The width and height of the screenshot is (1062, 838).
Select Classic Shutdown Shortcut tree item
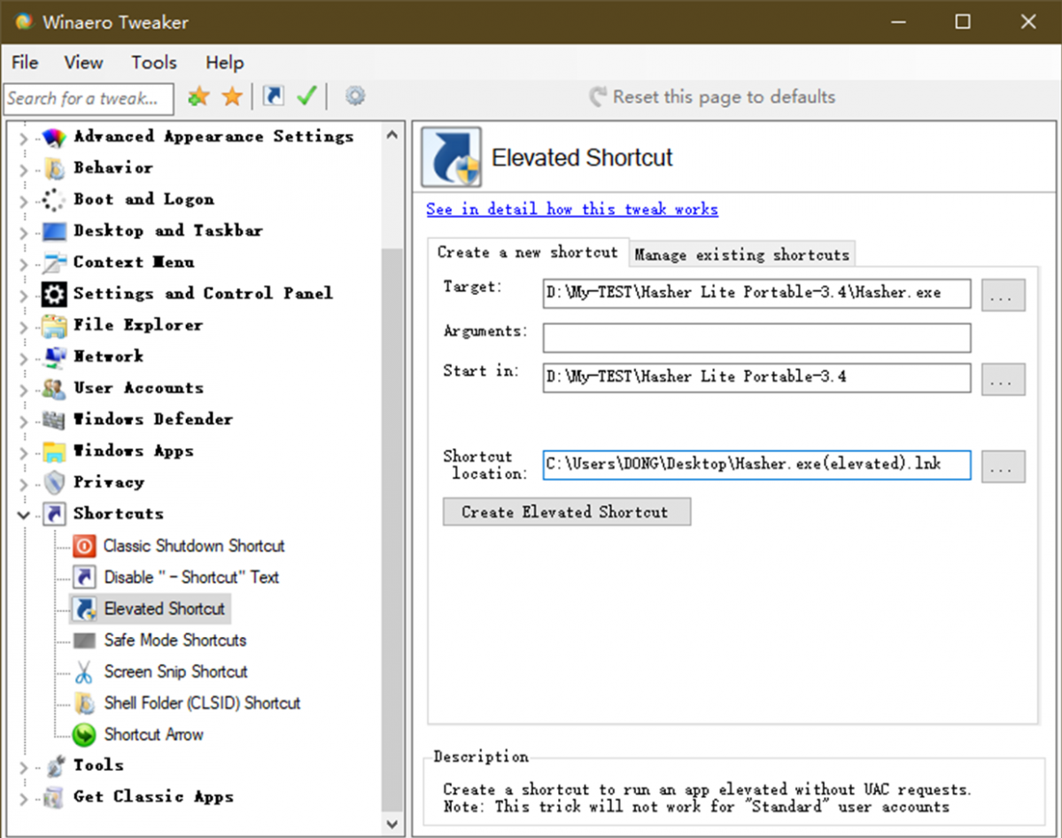pyautogui.click(x=193, y=546)
